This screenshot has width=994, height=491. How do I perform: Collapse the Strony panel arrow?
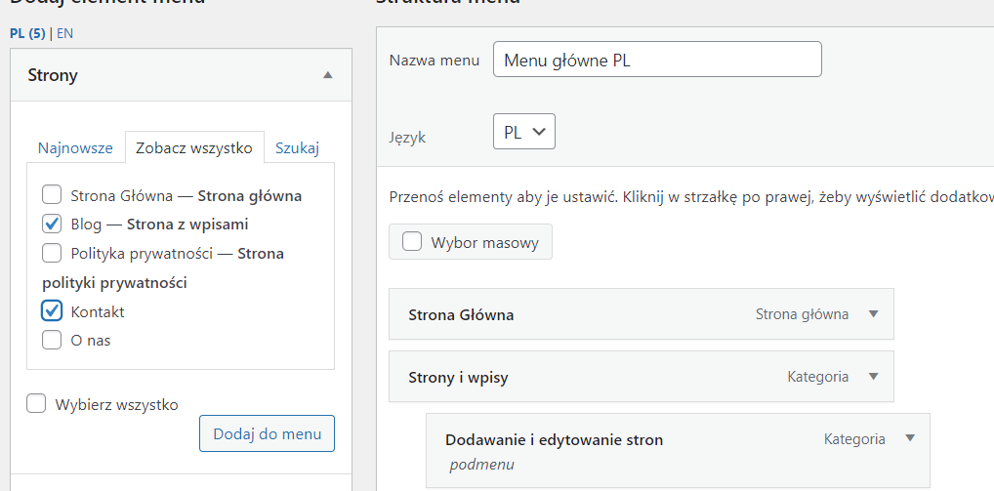coord(328,75)
